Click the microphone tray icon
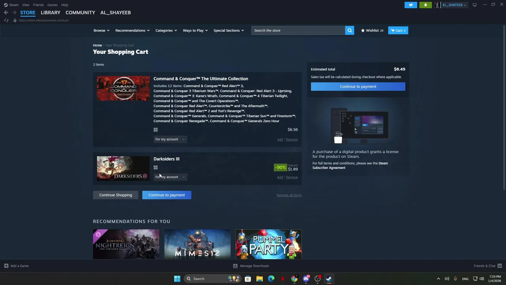Image resolution: width=506 pixels, height=285 pixels. [x=455, y=279]
